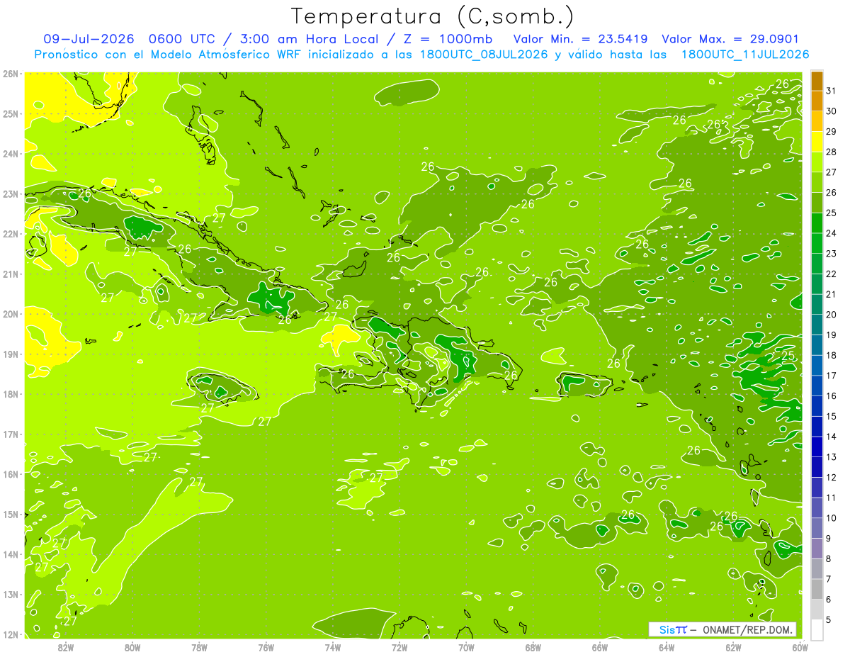Click the "68W" longitude axis label

click(x=533, y=648)
